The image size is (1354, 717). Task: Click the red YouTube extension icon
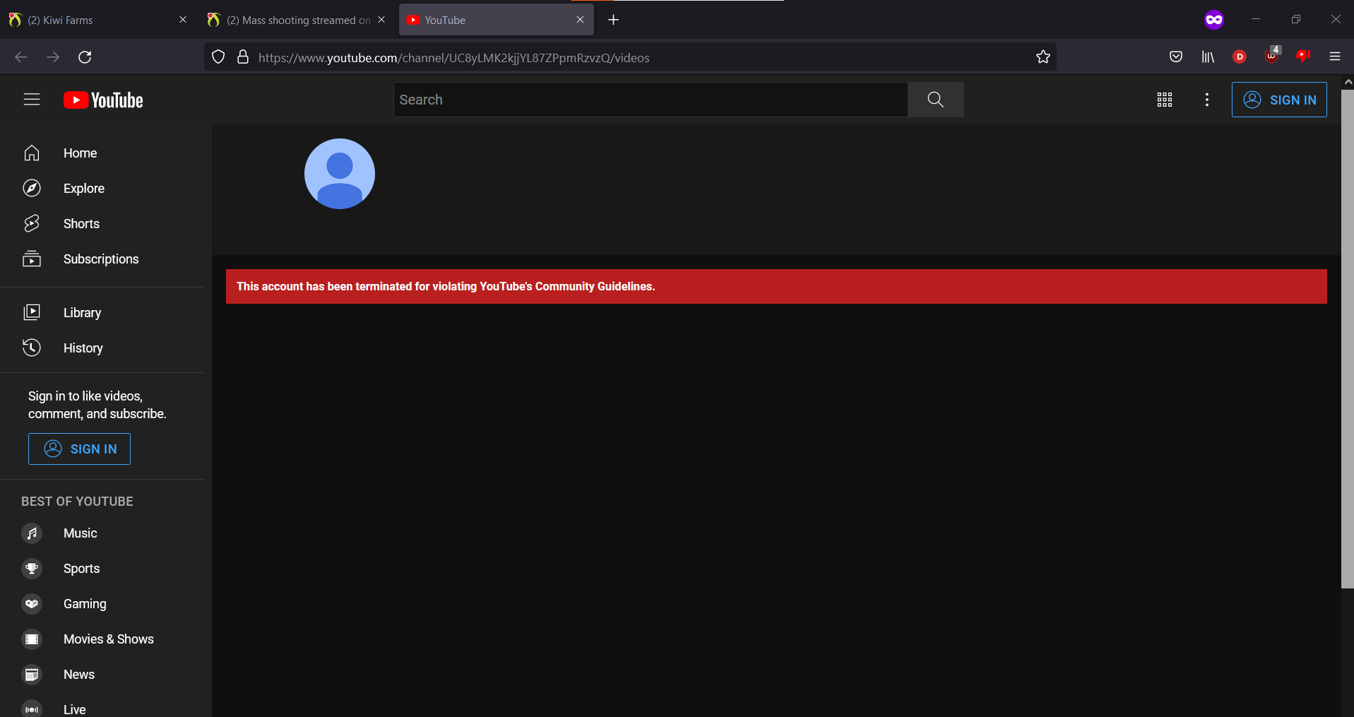point(1303,56)
